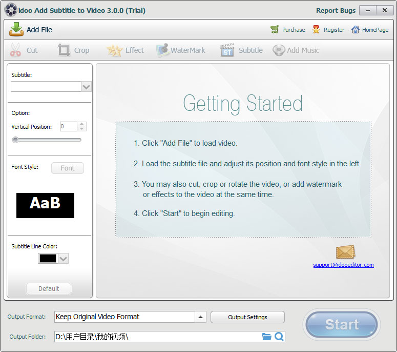Click the black Subtitle Line Color swatch
This screenshot has height=352, width=397.
coord(48,259)
